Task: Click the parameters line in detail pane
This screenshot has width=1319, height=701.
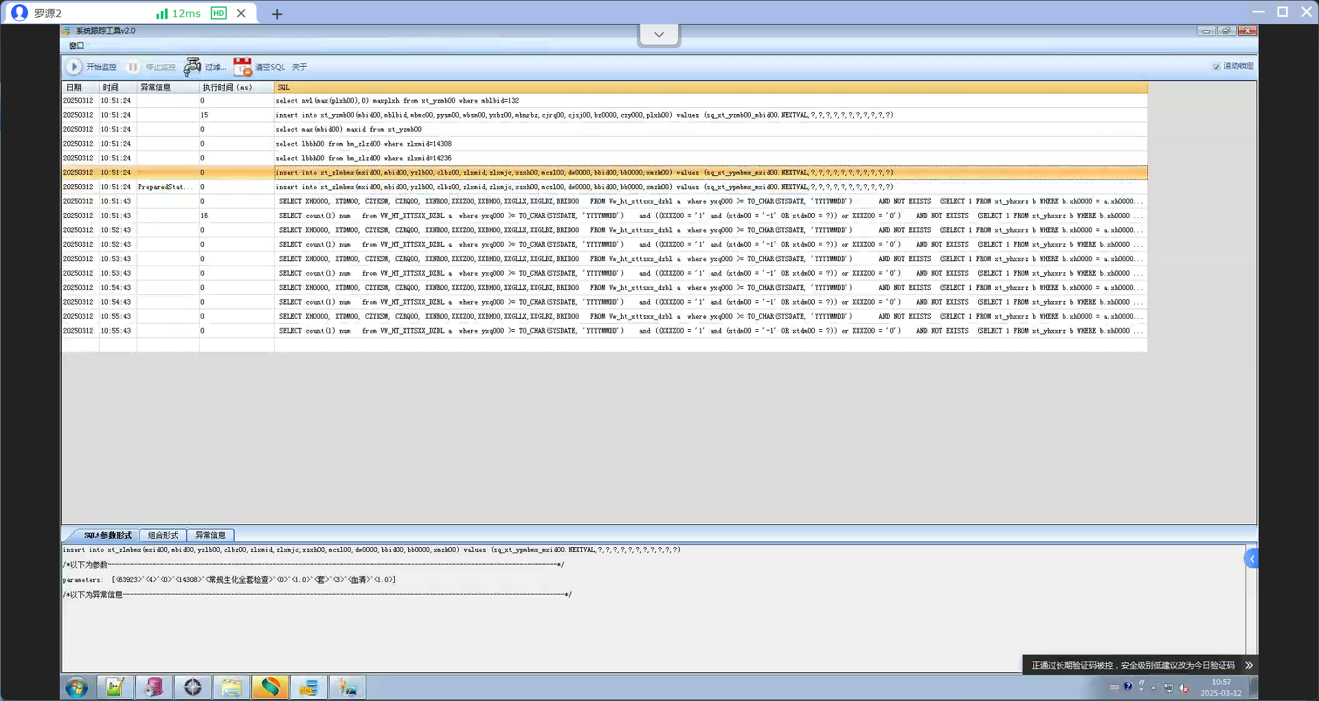Action: [229, 579]
